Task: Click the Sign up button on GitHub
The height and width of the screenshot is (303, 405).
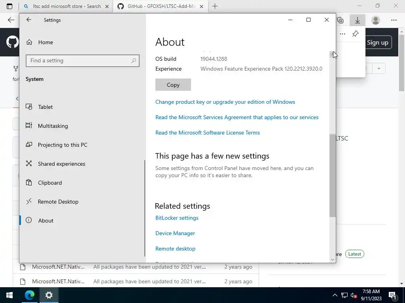Action: pyautogui.click(x=377, y=43)
